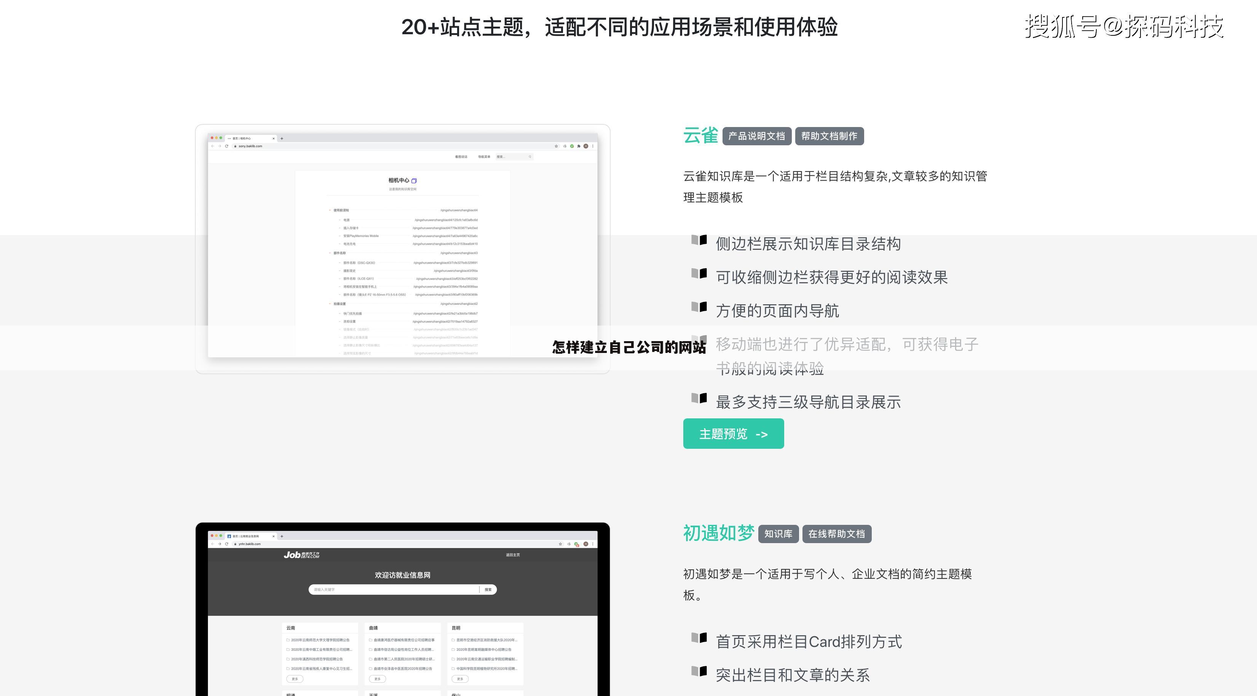Click book icon beside 首页采用栏目Card排列方式
This screenshot has width=1257, height=696.
click(x=699, y=638)
